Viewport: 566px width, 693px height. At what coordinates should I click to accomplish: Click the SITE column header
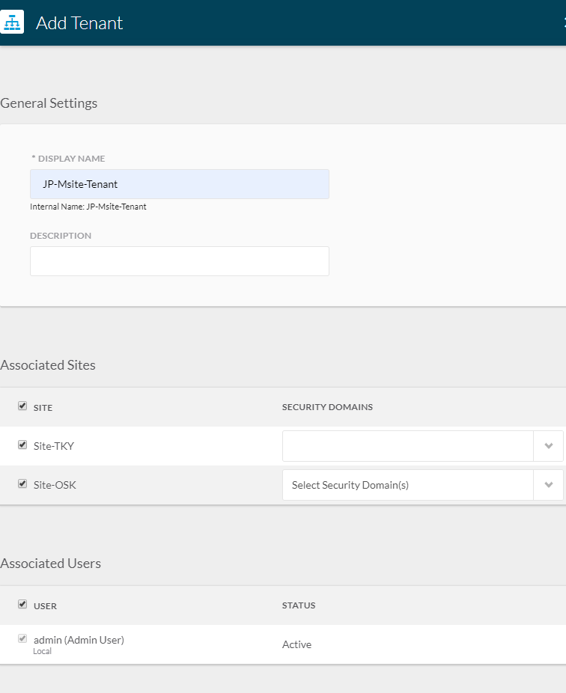pos(43,408)
